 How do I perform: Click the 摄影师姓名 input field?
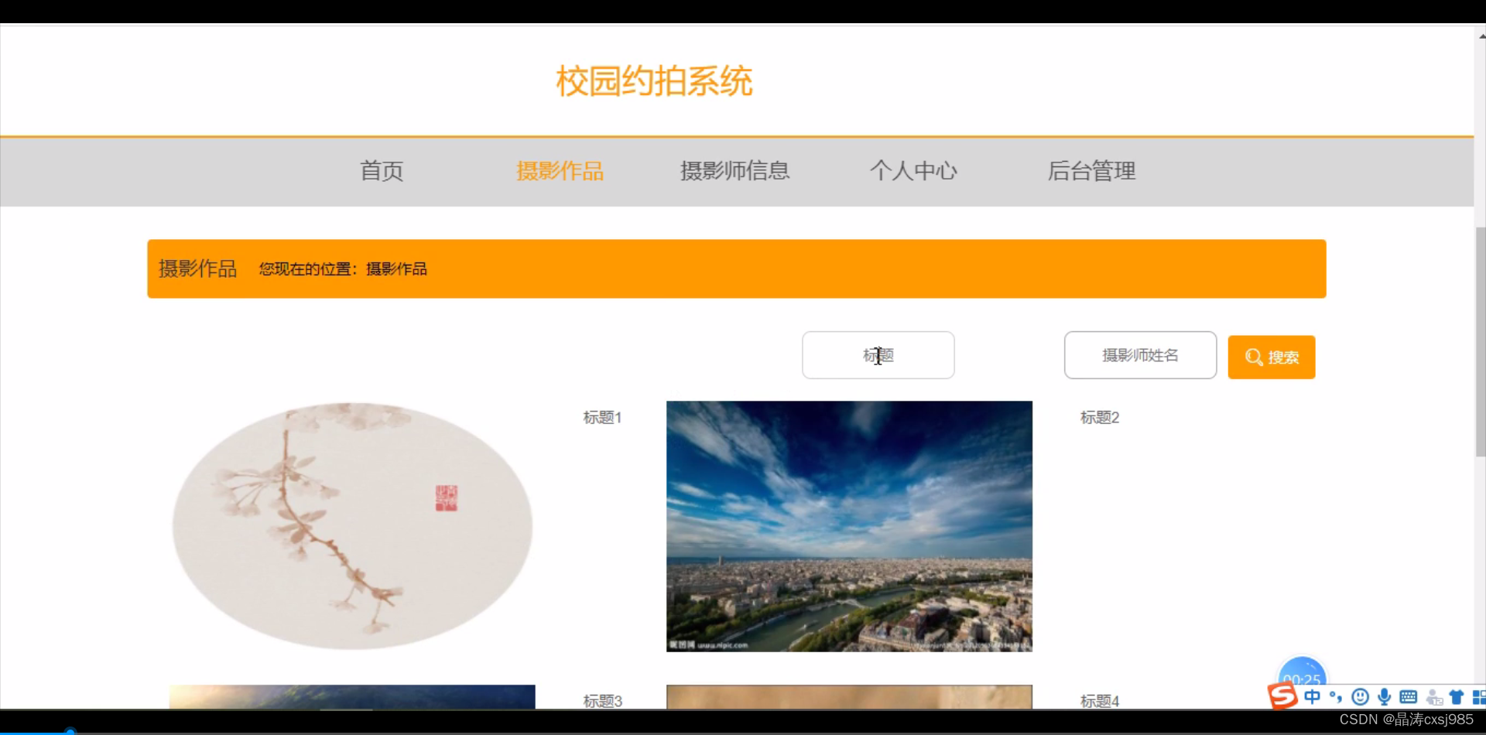click(1139, 354)
